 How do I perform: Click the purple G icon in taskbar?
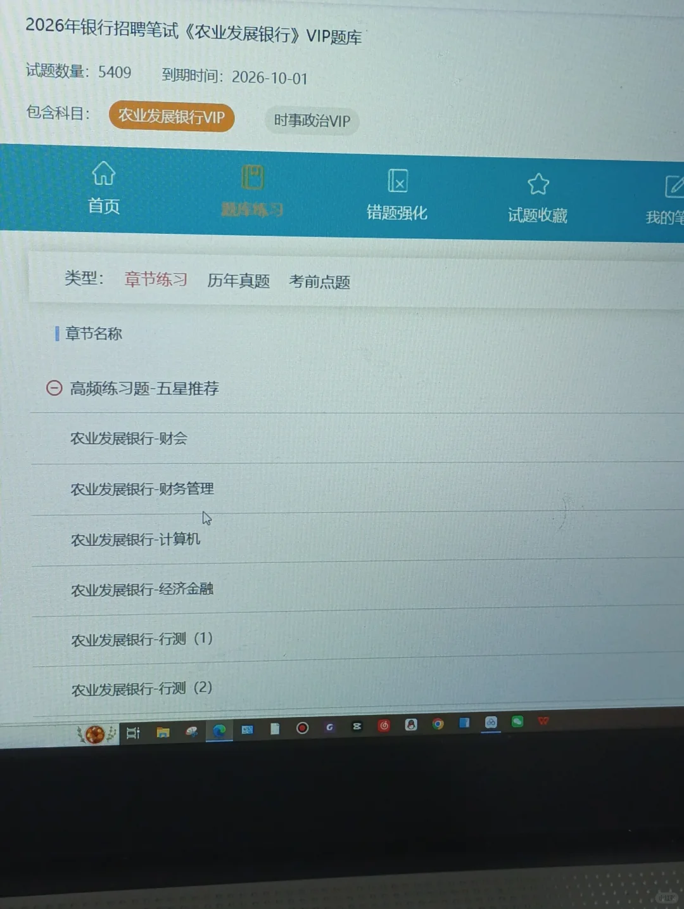[x=329, y=727]
